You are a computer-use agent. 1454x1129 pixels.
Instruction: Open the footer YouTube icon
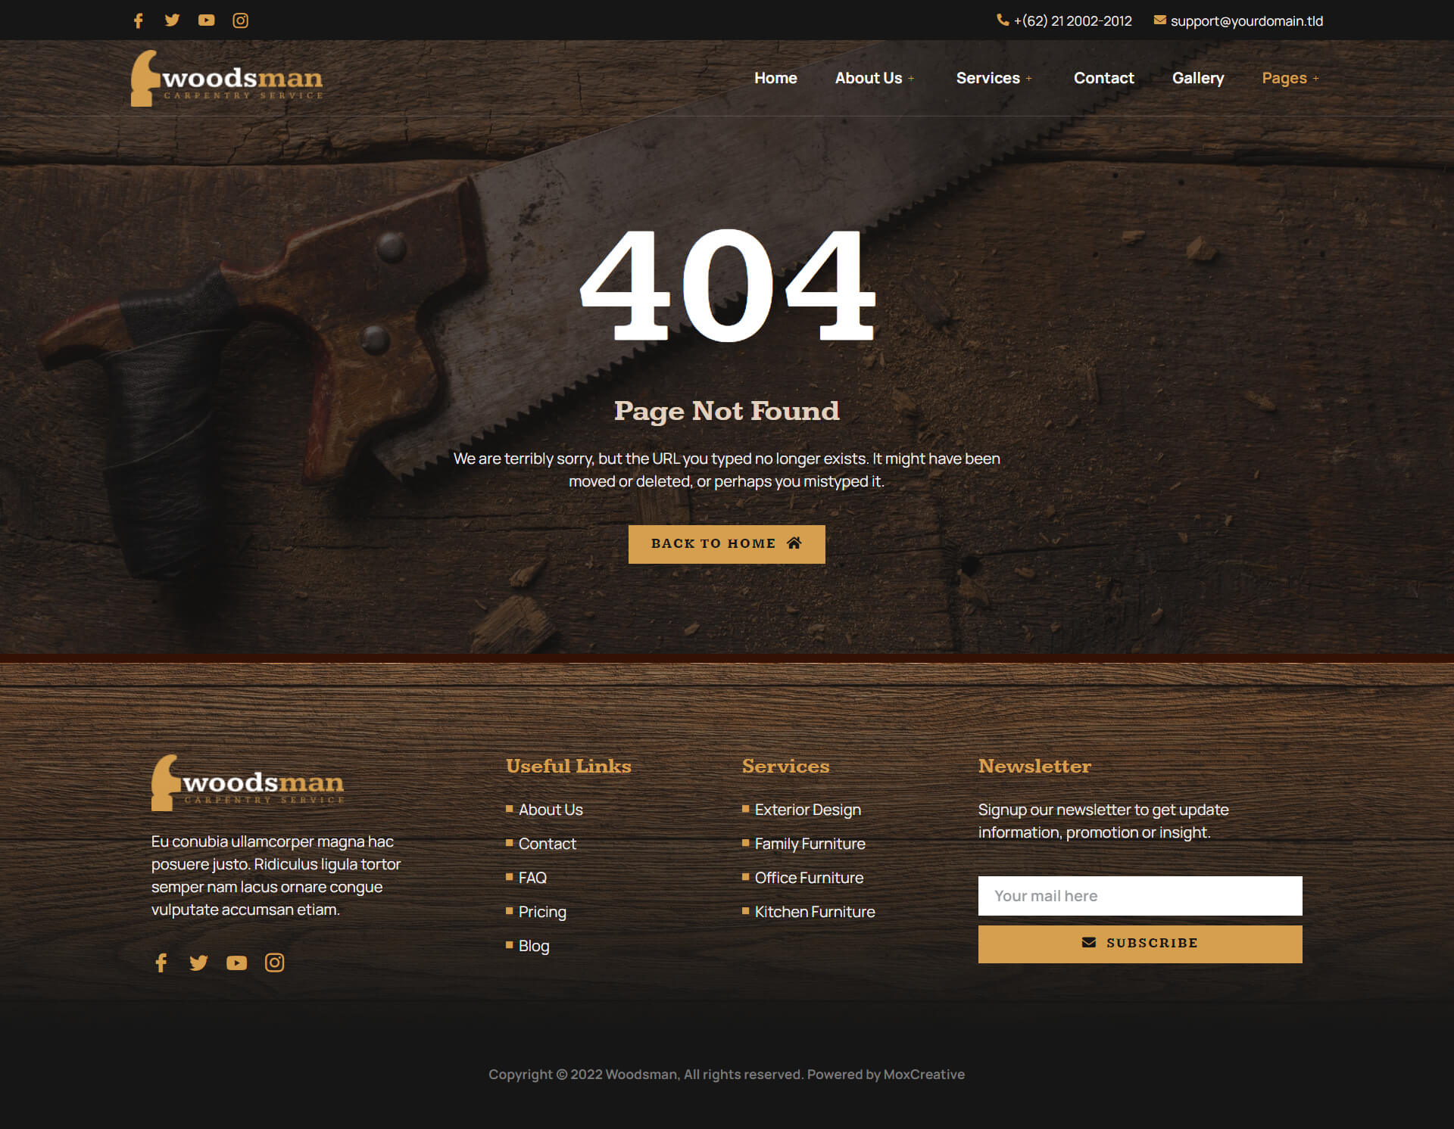click(236, 963)
